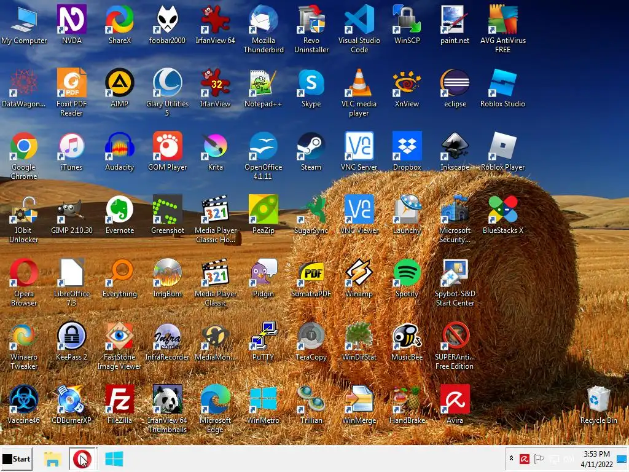Open File Explorer from the taskbar
629x472 pixels.
[53, 458]
